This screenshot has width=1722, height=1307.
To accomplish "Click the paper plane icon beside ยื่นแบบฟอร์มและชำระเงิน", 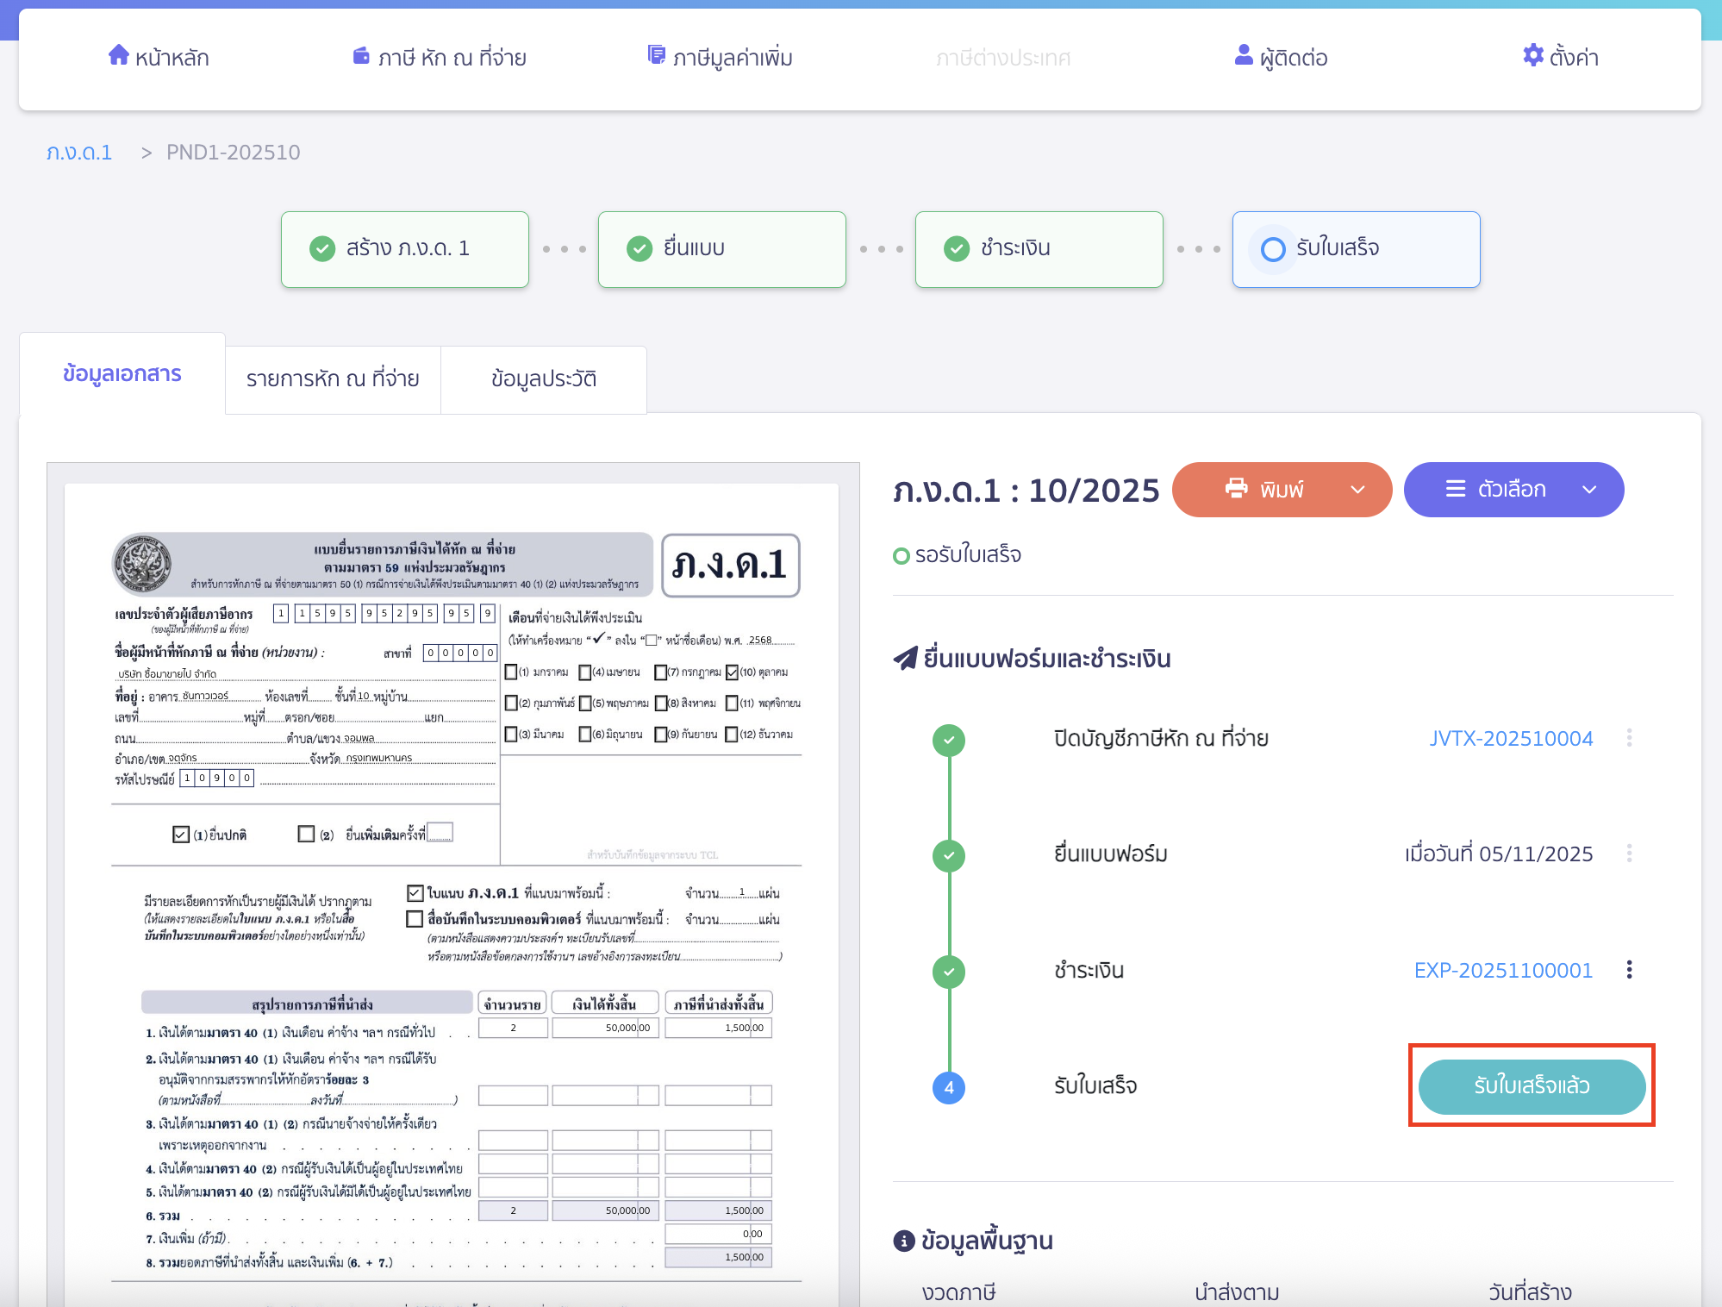I will [x=906, y=658].
